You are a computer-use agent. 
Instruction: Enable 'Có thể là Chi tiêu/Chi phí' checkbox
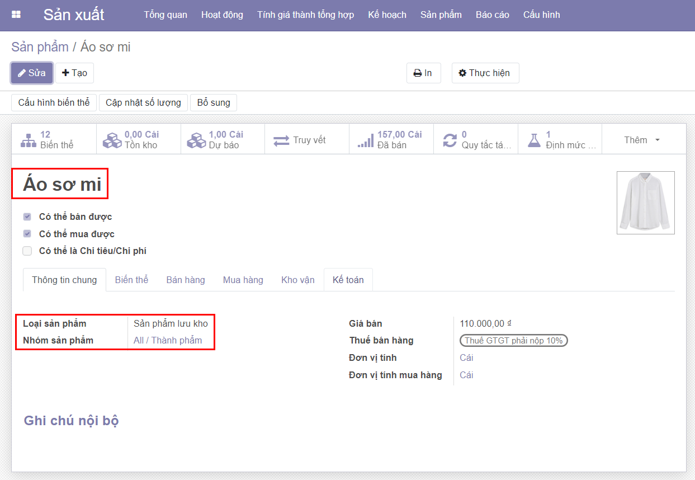point(27,251)
